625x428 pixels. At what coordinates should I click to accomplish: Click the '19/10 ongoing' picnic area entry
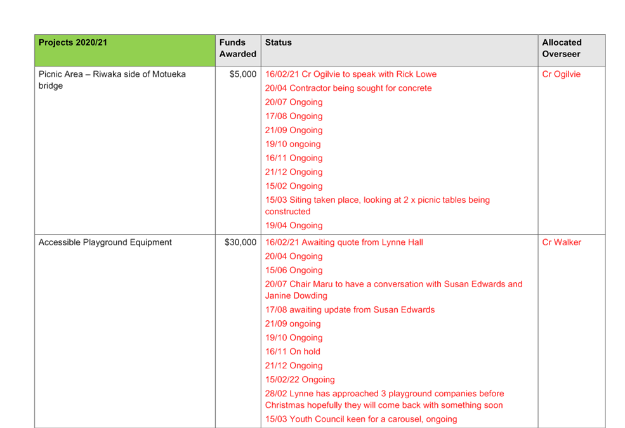coord(293,144)
